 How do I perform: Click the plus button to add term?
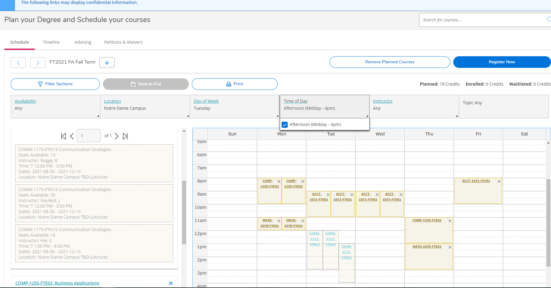[x=107, y=63]
